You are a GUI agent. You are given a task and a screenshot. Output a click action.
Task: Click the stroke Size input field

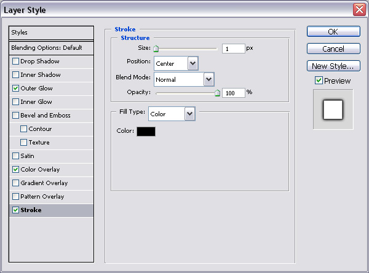(x=233, y=48)
